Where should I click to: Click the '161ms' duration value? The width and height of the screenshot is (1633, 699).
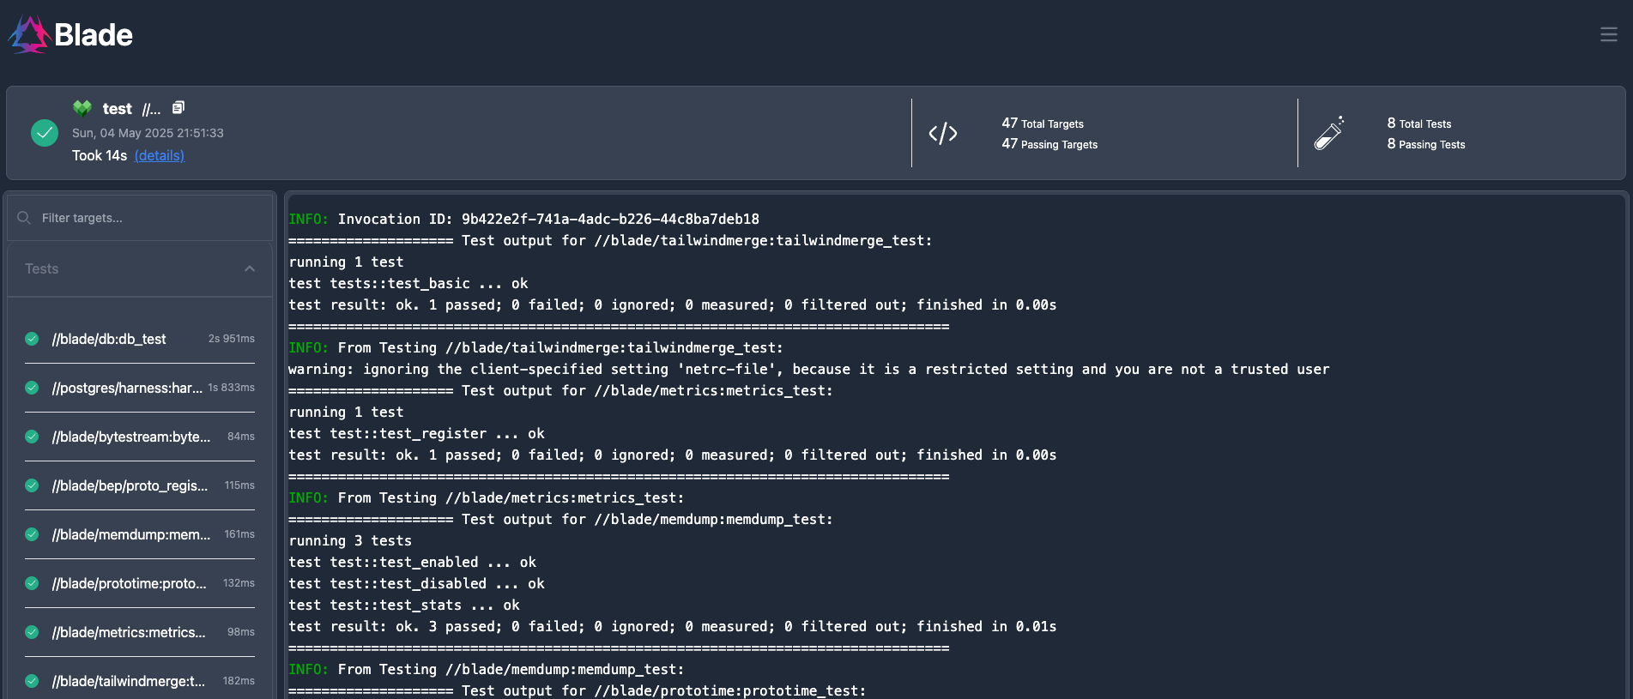point(239,534)
